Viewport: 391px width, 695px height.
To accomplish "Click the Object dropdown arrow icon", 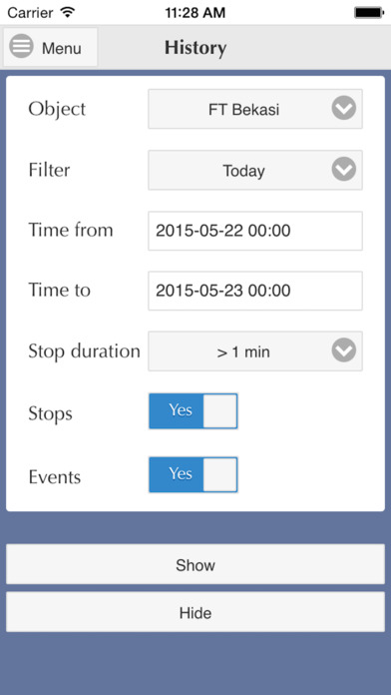I will [x=344, y=108].
